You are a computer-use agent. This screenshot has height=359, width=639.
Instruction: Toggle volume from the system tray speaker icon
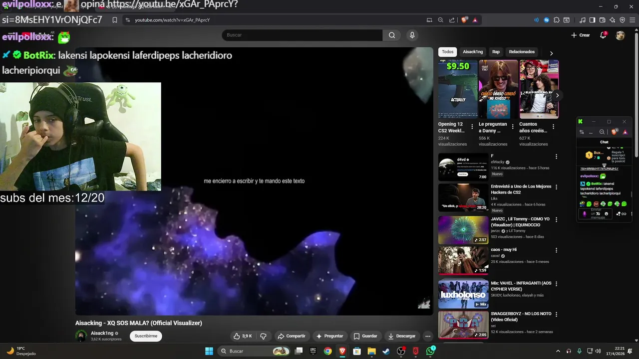(598, 351)
